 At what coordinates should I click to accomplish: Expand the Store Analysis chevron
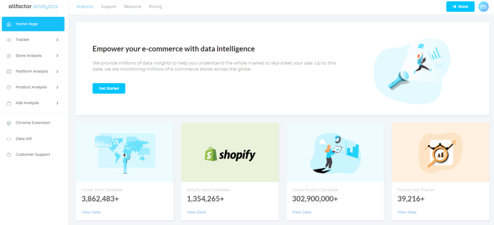57,56
